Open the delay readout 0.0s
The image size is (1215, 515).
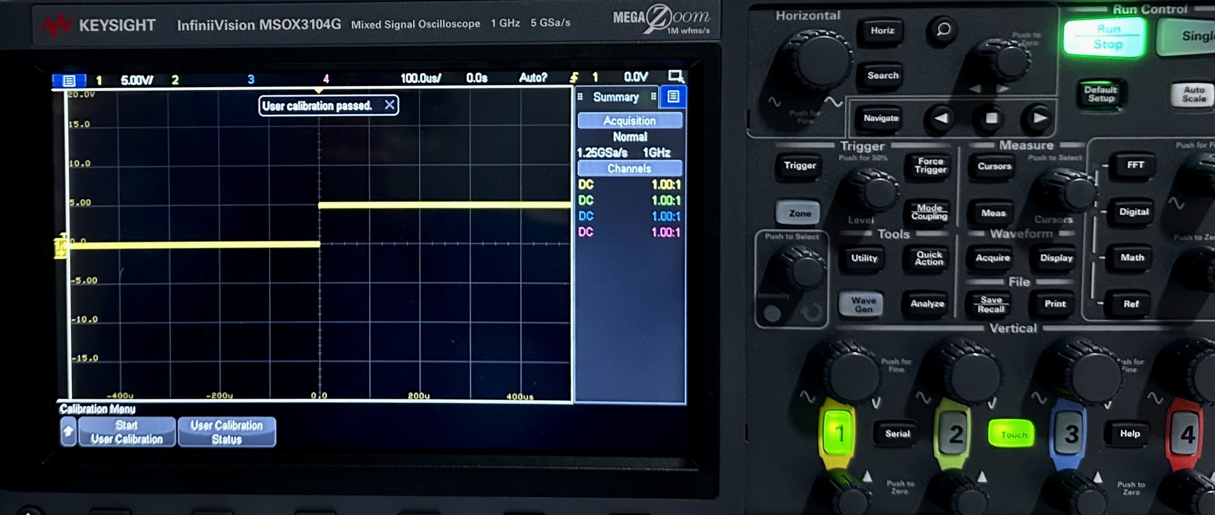coord(476,78)
